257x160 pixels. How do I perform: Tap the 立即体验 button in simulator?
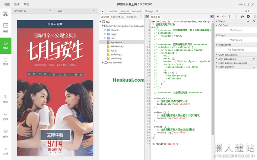point(55,135)
